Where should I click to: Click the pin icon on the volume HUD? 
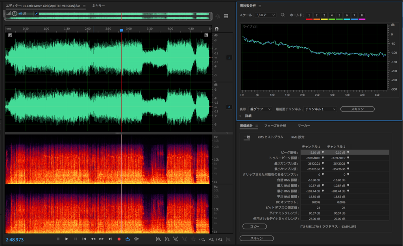point(37,14)
